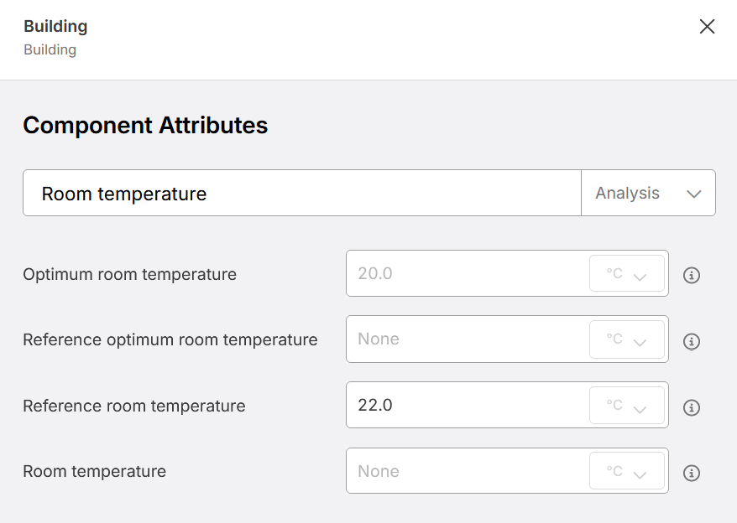Click the Reference optimum room temperature None field
The height and width of the screenshot is (523, 737).
tap(468, 339)
